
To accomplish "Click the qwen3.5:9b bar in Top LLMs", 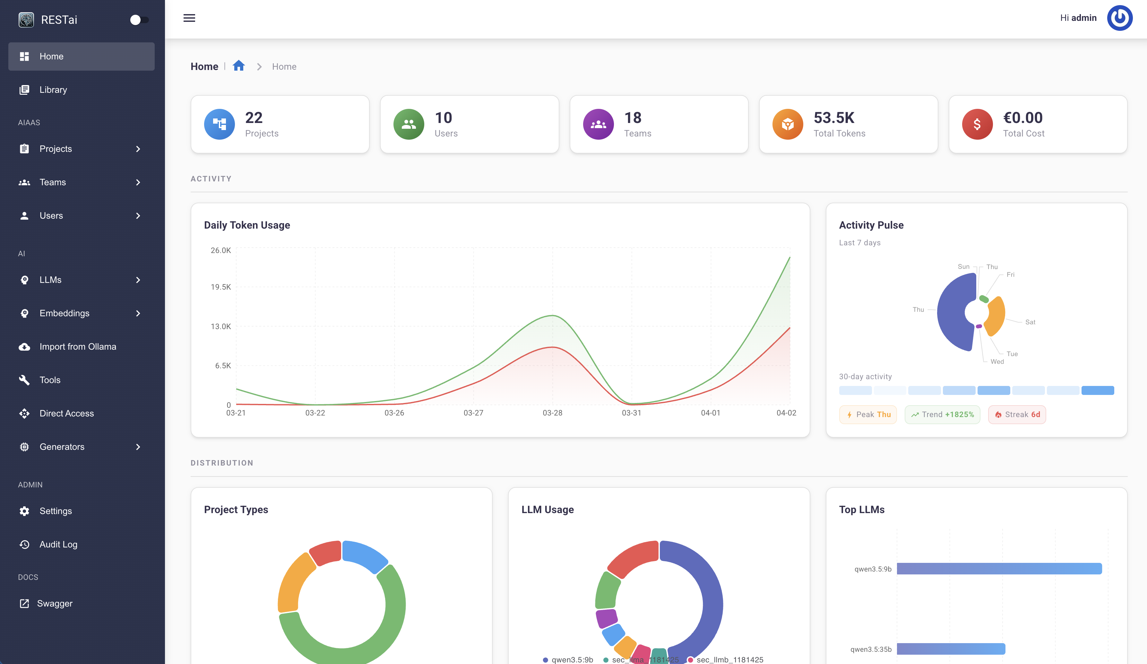I will [999, 568].
